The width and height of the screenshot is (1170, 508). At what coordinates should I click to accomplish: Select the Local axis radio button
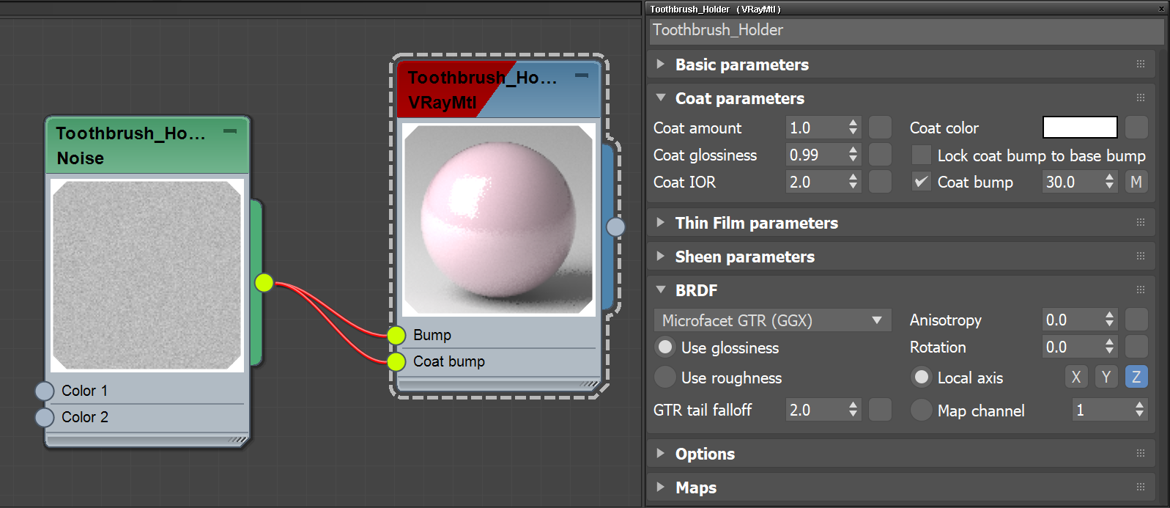pos(922,378)
